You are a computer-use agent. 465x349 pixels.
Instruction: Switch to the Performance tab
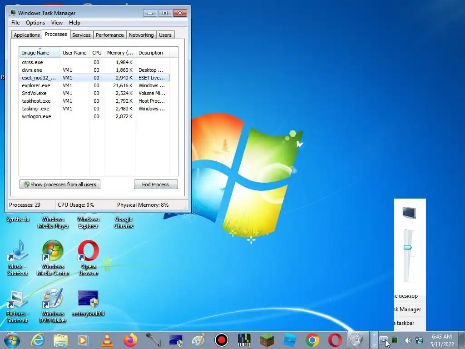point(110,35)
